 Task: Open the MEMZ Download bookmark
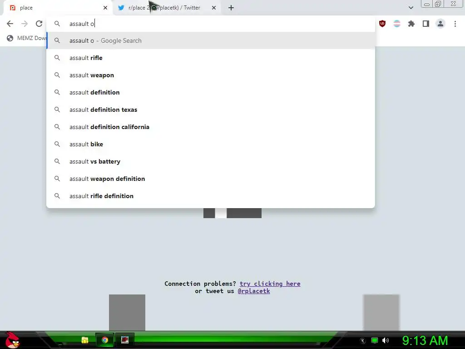pos(27,38)
